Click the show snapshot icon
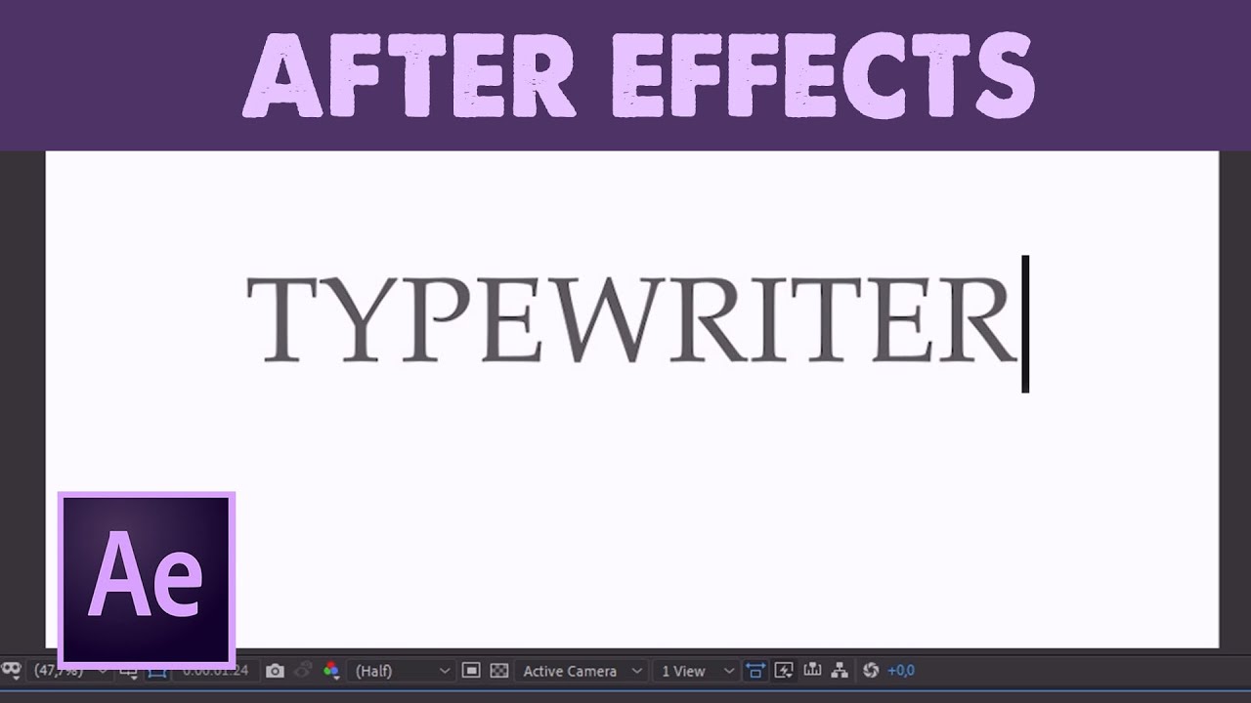 pos(303,671)
